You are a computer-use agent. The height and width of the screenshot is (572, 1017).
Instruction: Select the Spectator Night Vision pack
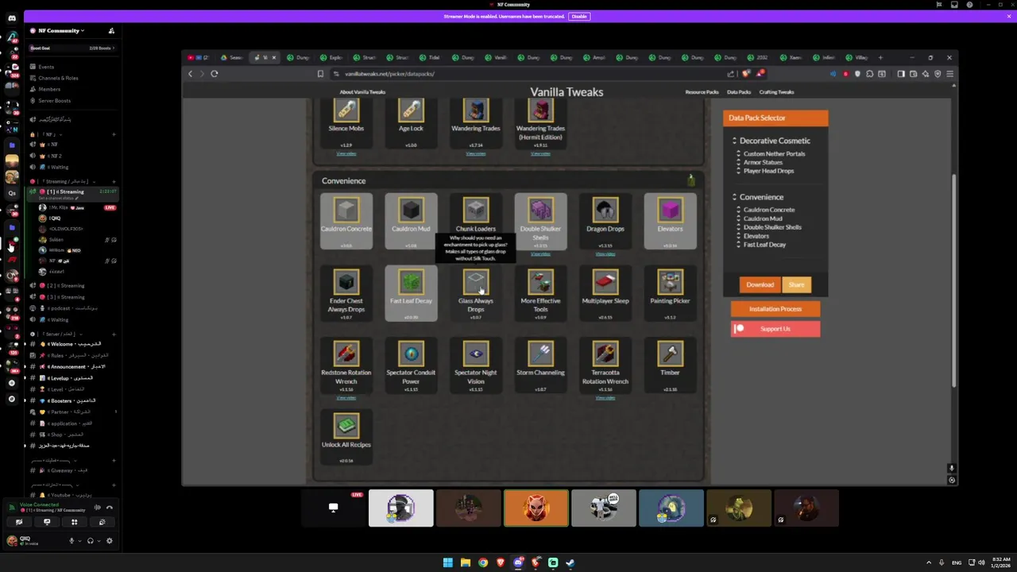pyautogui.click(x=476, y=365)
